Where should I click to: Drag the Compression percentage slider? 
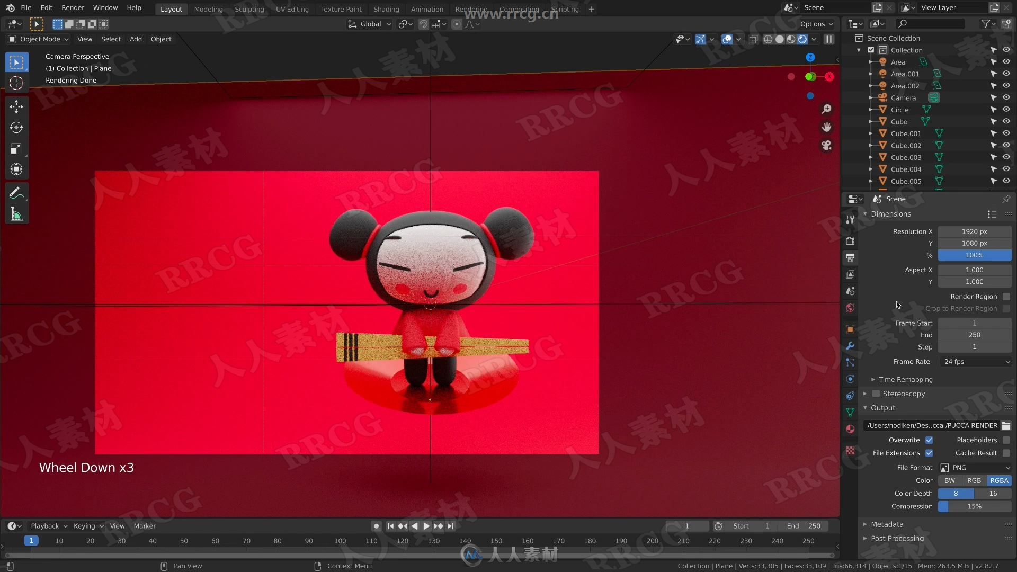click(974, 506)
